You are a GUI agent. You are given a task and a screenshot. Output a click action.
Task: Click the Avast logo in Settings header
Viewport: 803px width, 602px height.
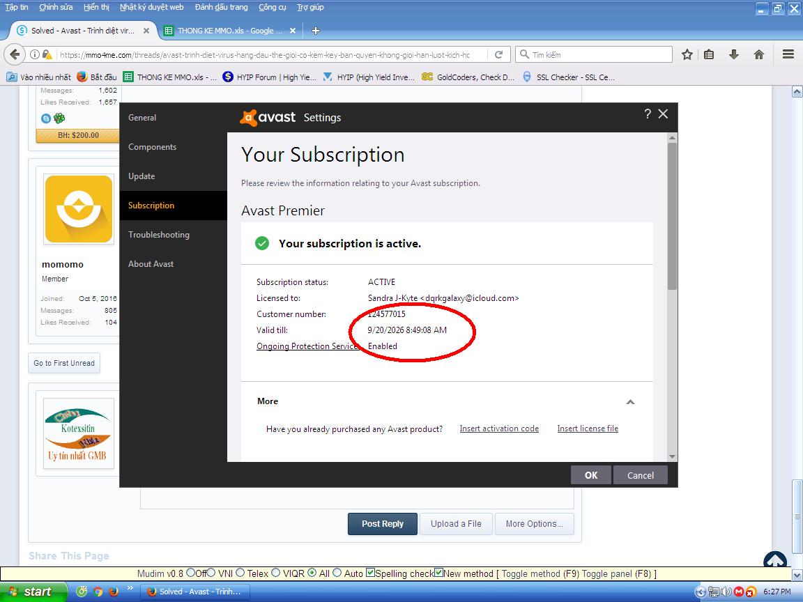(268, 117)
